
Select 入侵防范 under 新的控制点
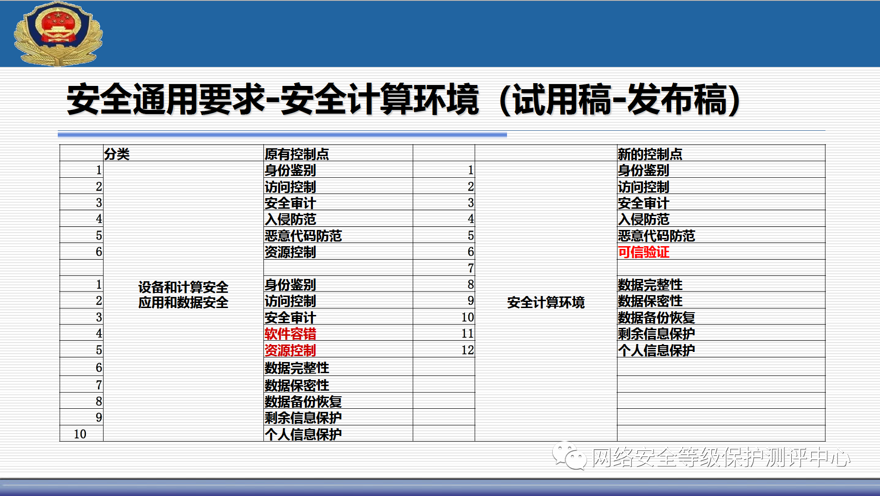(x=643, y=219)
